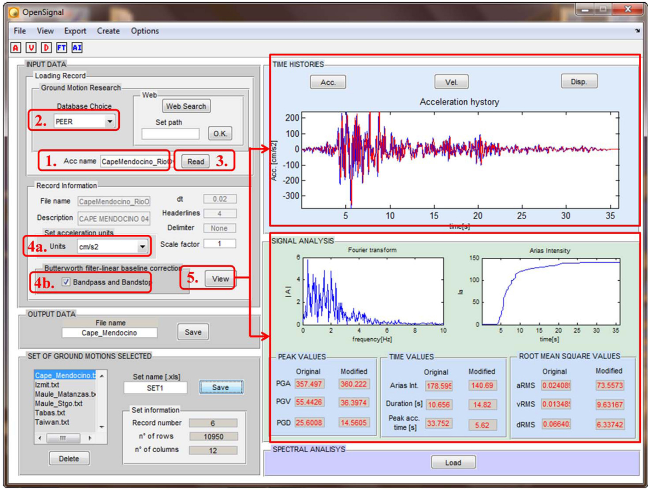Click the list's horizontal scrollbar thumb
This screenshot has width=650, height=491.
coord(63,438)
